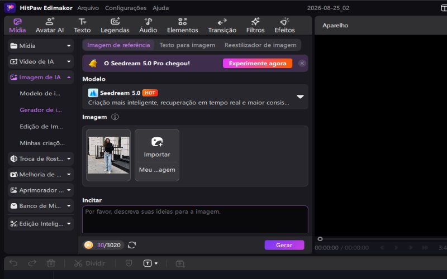Click the project name 2026-08-25_02

pos(328,8)
